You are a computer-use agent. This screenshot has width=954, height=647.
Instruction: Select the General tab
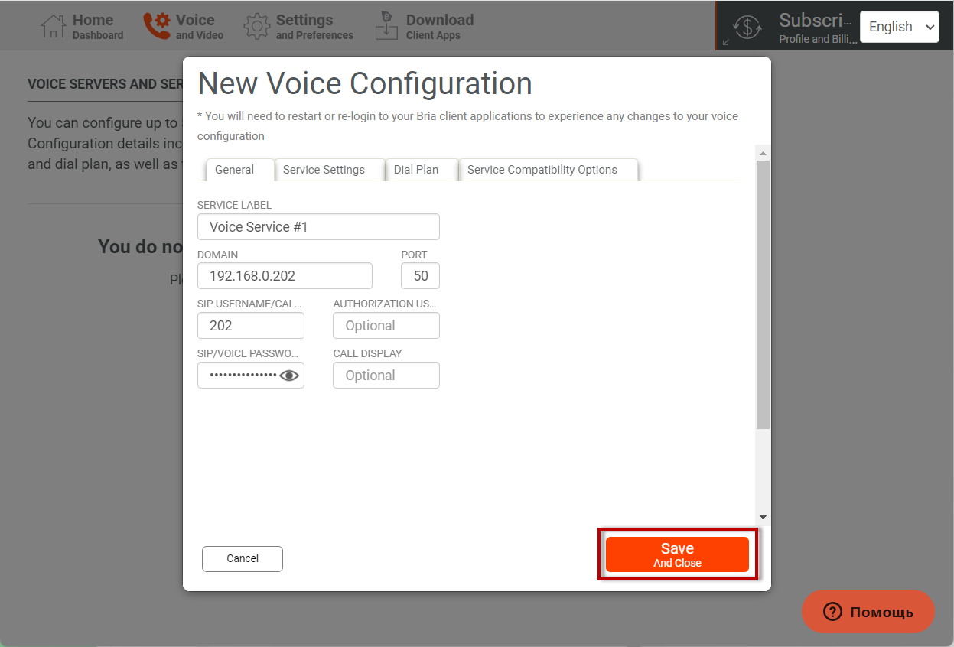click(234, 170)
